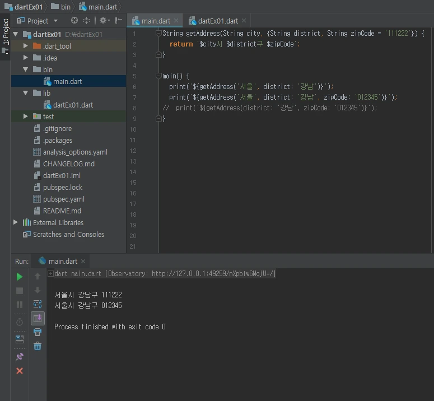434x401 pixels.
Task: Select the .gitignore file
Action: tap(69, 128)
